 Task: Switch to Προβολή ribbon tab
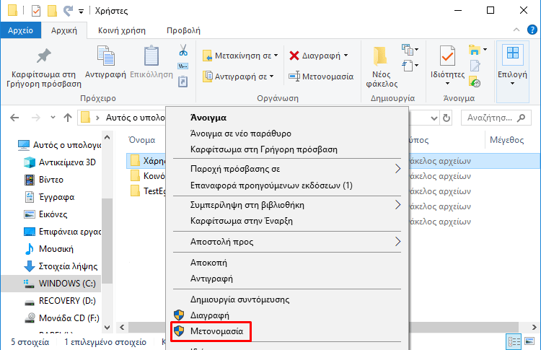[183, 30]
